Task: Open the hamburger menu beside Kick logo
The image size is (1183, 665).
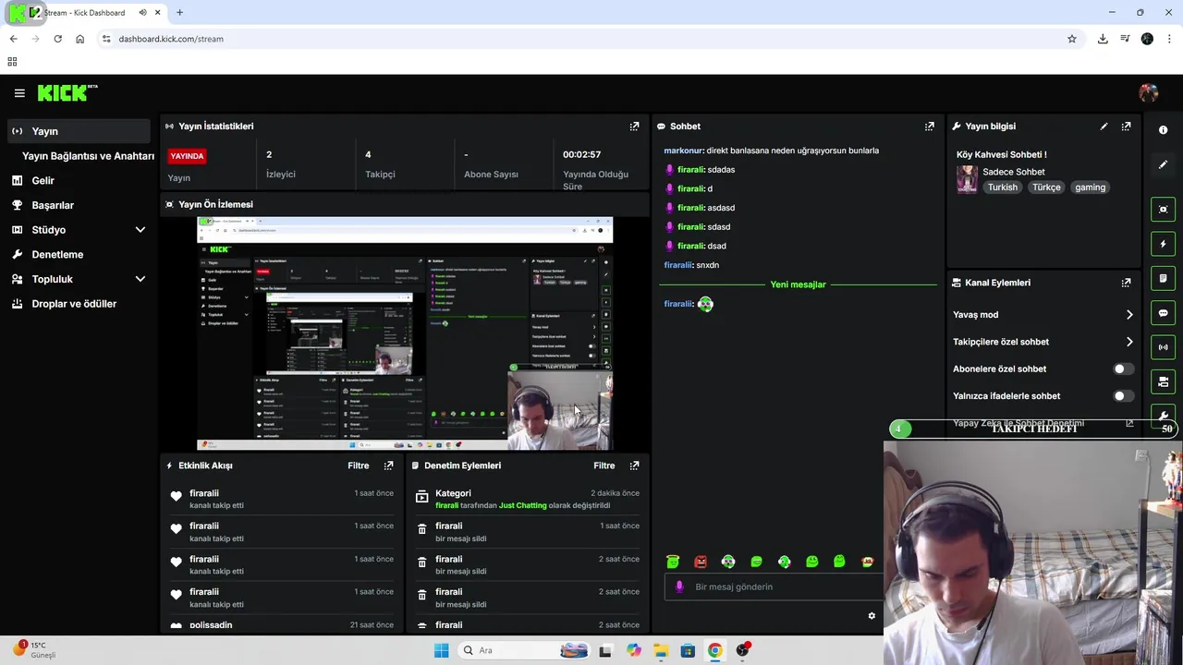Action: [x=19, y=93]
